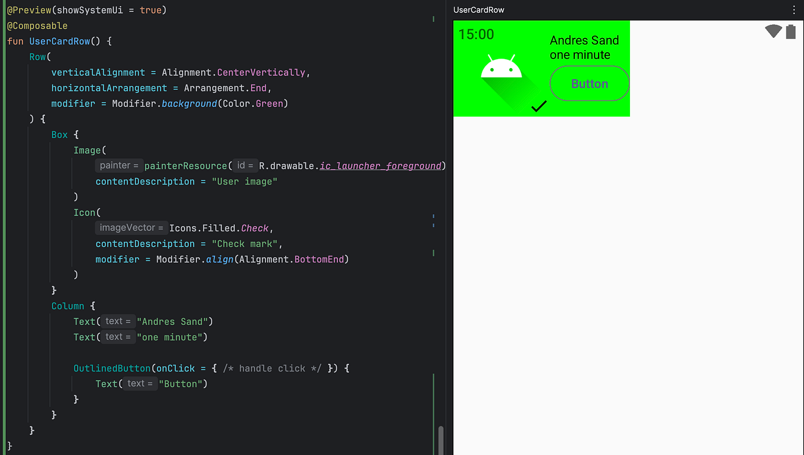This screenshot has height=455, width=804.
Task: Click the imageVector parameter hint chip
Action: tap(131, 227)
